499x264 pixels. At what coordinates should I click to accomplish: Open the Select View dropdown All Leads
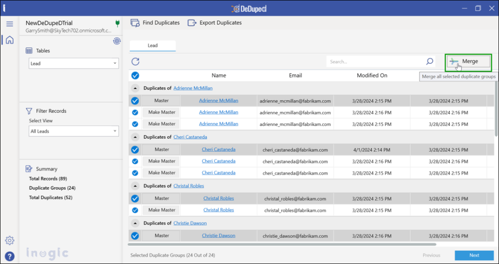click(74, 131)
